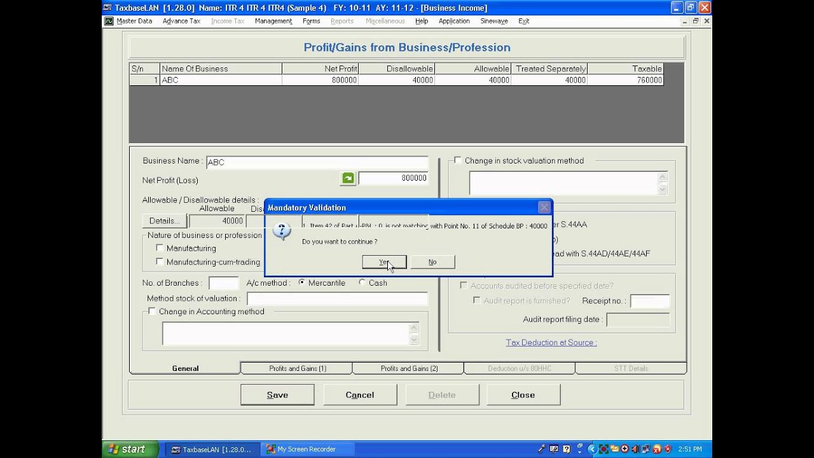Viewport: 814px width, 458px height.
Task: Tick the Manufacturing checkbox
Action: coord(160,248)
